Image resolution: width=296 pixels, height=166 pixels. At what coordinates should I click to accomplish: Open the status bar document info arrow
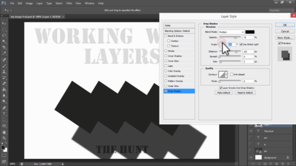(63, 164)
